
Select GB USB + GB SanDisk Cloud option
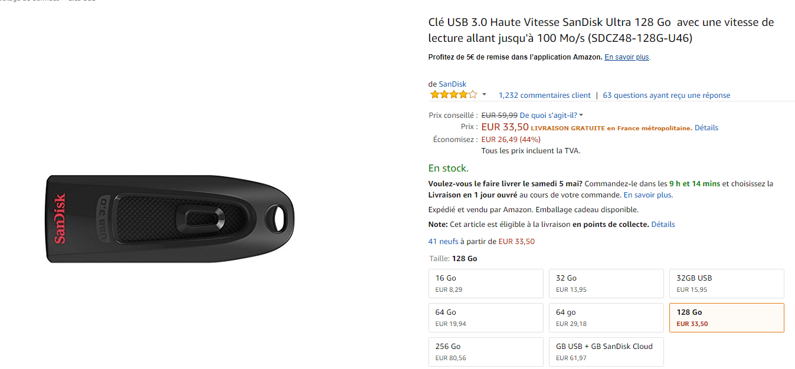(606, 352)
